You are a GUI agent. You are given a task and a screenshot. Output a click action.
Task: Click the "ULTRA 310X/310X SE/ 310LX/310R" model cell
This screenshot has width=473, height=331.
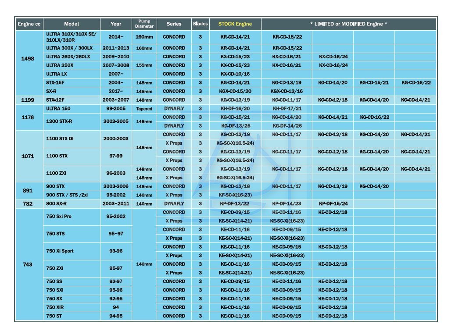point(72,37)
